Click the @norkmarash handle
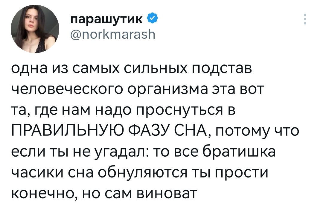Screen dimensions: 323x207 coord(112,35)
